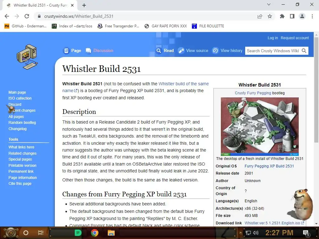
Task: Open All pages sidebar link
Action: point(16,116)
